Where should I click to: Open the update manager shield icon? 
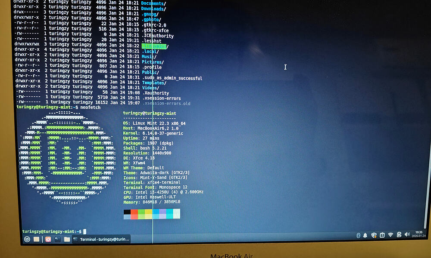374,235
